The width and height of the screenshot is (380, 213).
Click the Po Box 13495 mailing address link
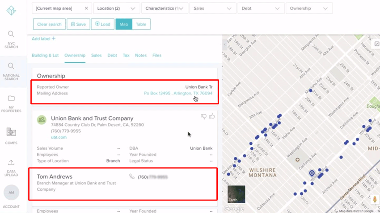point(178,93)
